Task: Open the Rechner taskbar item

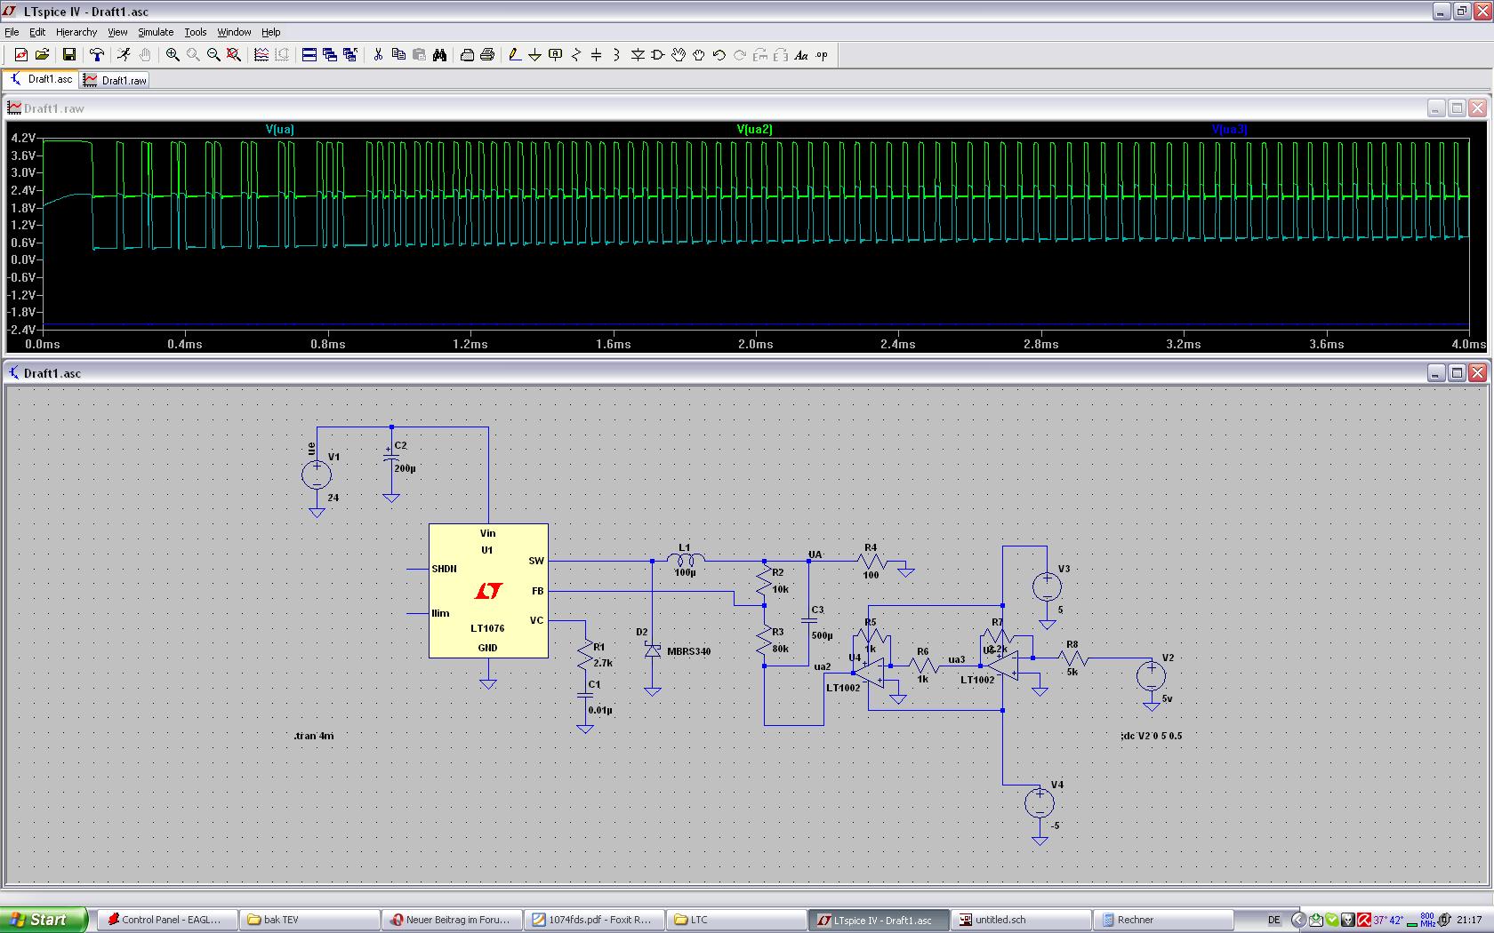Action: pos(1161,920)
